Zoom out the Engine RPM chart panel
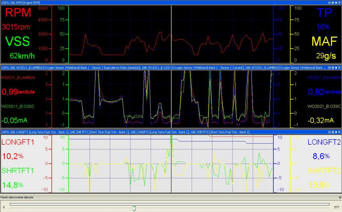This screenshot has height=212, width=342. (329, 3)
